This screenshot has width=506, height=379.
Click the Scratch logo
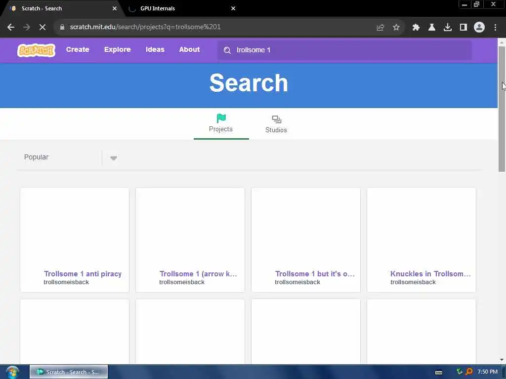click(36, 50)
